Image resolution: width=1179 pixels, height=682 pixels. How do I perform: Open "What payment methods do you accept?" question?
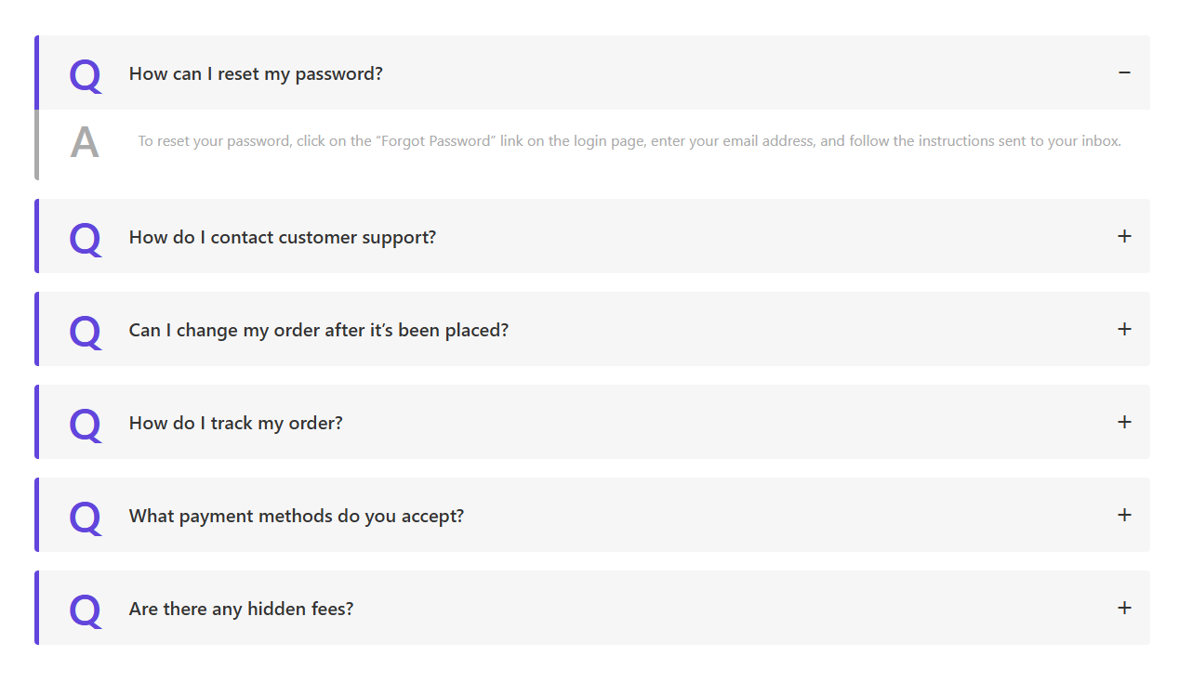pyautogui.click(x=296, y=516)
